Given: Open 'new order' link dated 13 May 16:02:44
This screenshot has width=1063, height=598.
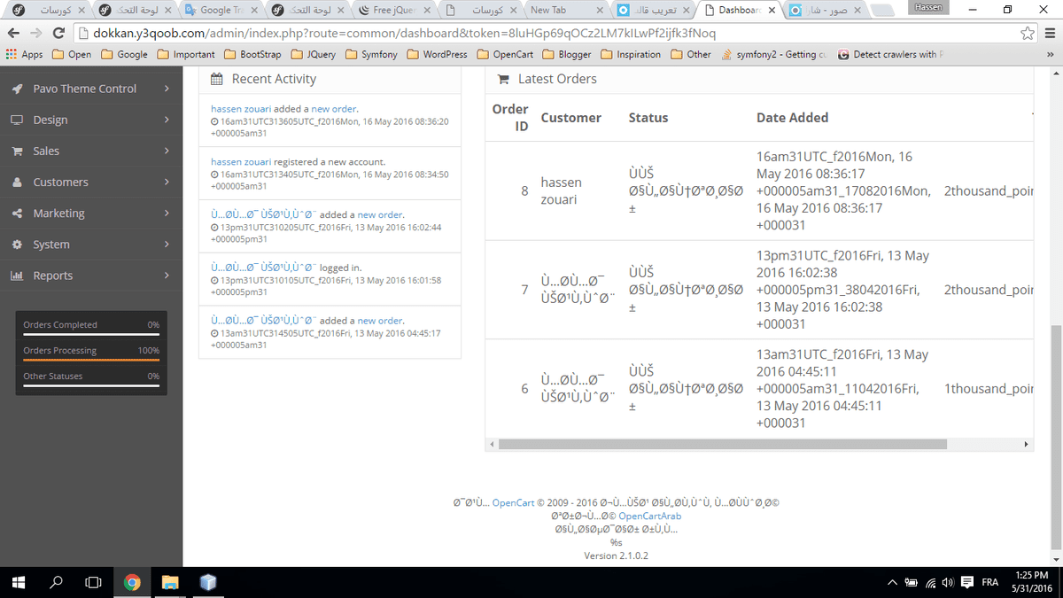Looking at the screenshot, I should [380, 215].
